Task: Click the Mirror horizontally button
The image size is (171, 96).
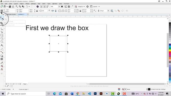Action: [52, 11]
